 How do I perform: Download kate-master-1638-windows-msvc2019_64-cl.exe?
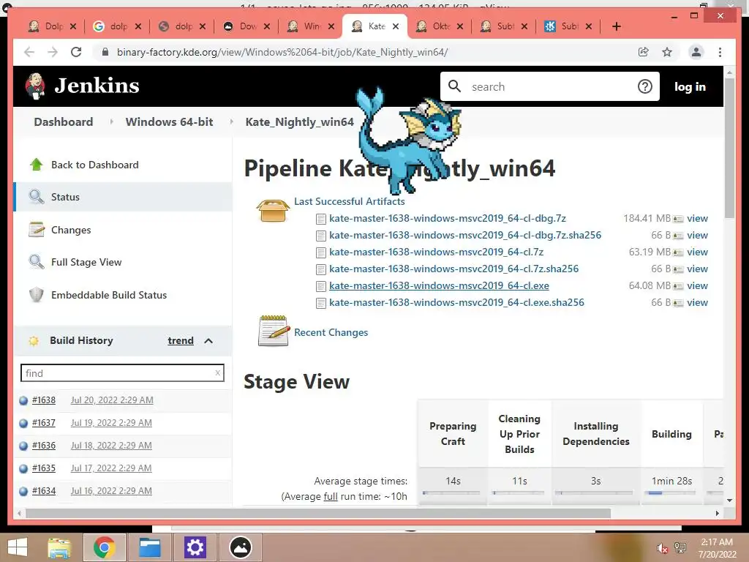[x=439, y=286]
